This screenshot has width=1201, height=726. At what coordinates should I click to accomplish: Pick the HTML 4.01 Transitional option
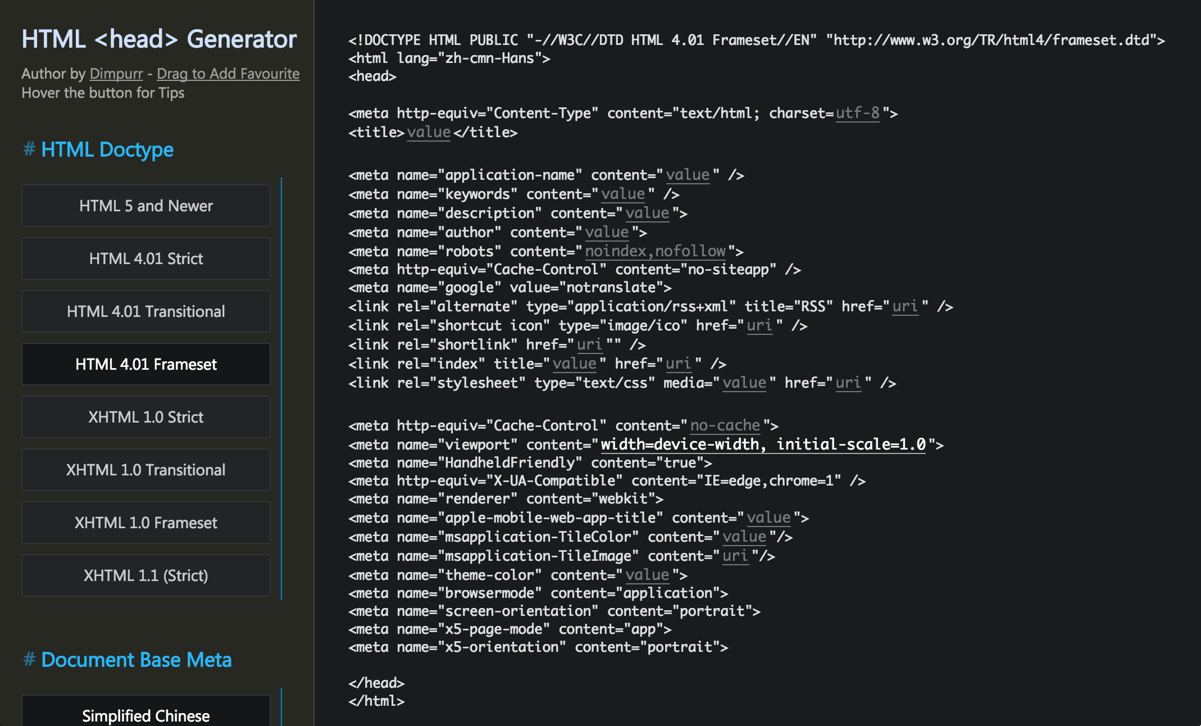click(146, 311)
